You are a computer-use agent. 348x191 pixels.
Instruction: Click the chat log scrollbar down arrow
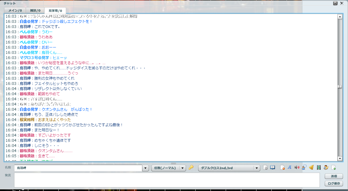(x=340, y=159)
